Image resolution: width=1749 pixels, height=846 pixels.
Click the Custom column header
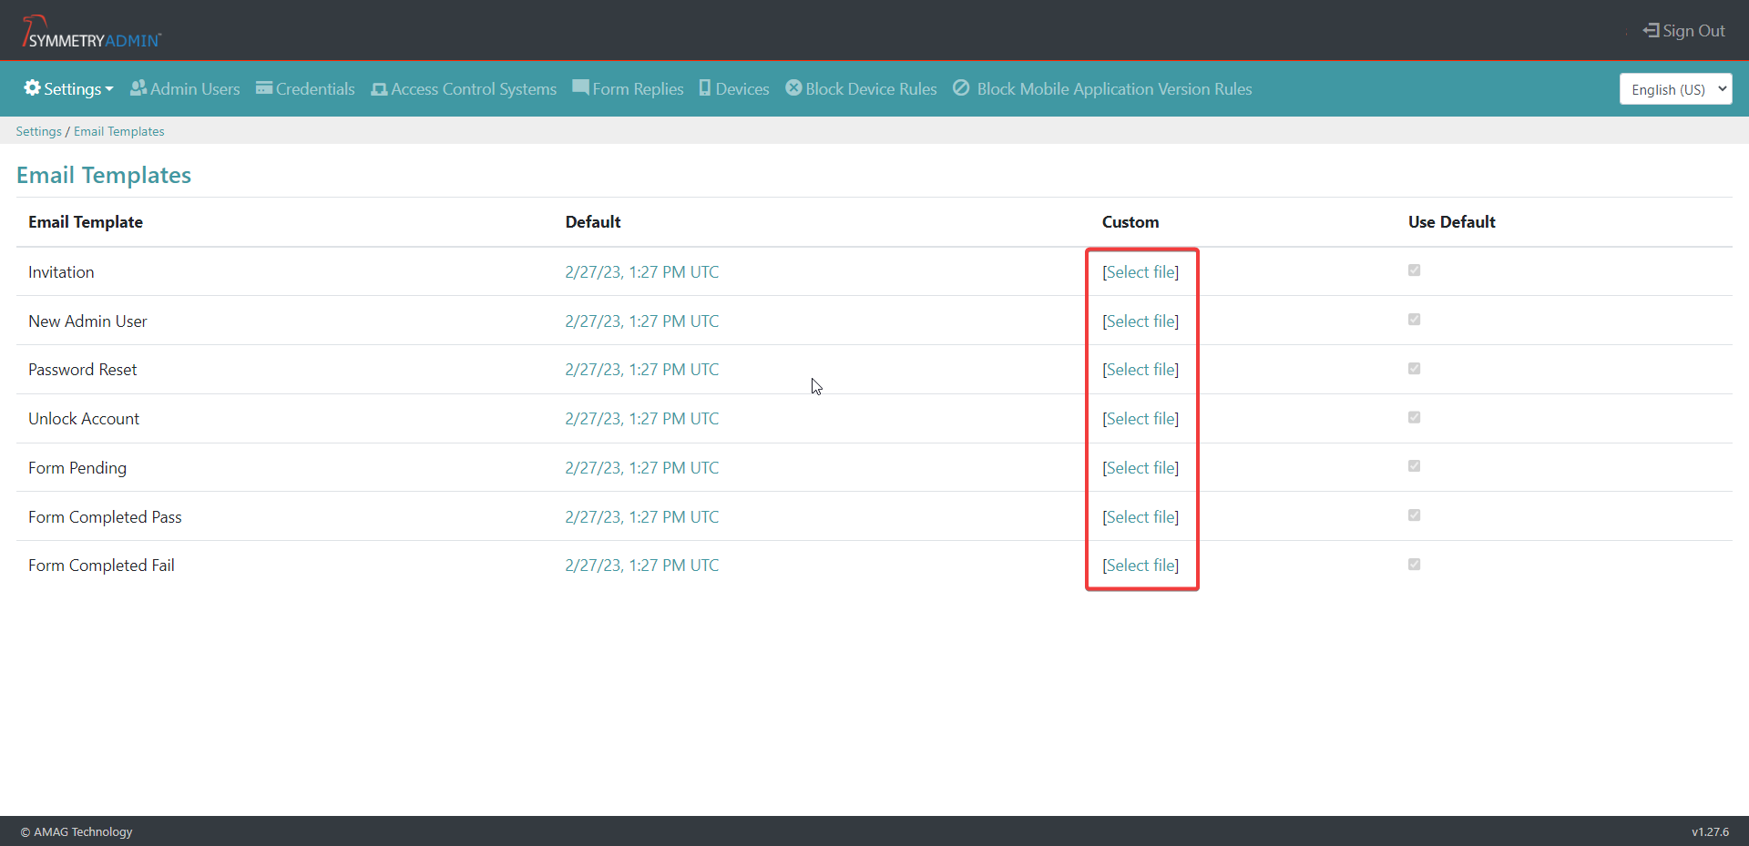tap(1130, 222)
